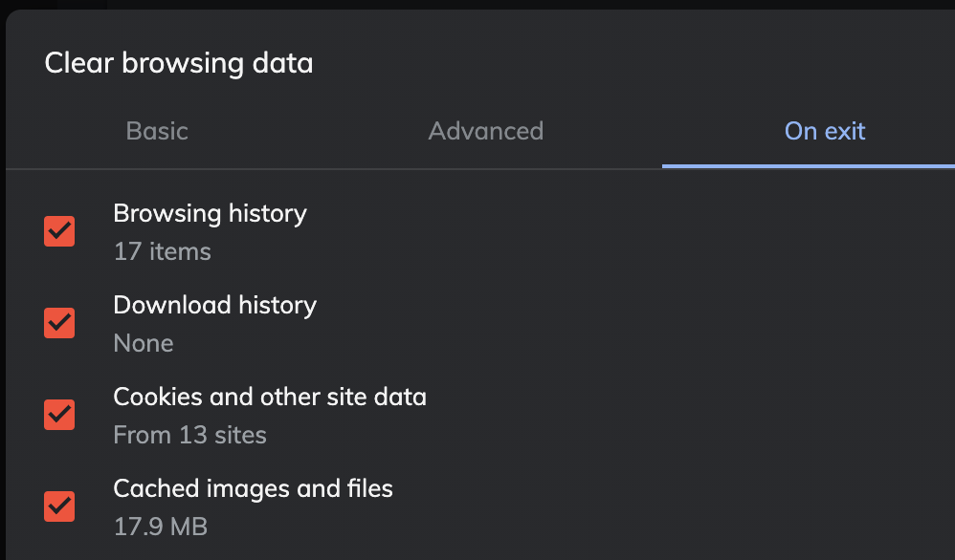Click empty dialog space right of the heading
This screenshot has width=955, height=560.
coord(622,64)
